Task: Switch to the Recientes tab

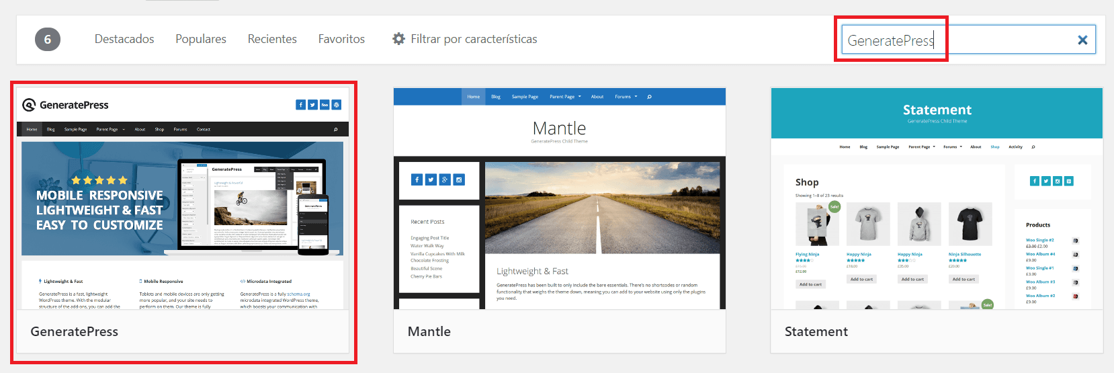Action: click(272, 39)
